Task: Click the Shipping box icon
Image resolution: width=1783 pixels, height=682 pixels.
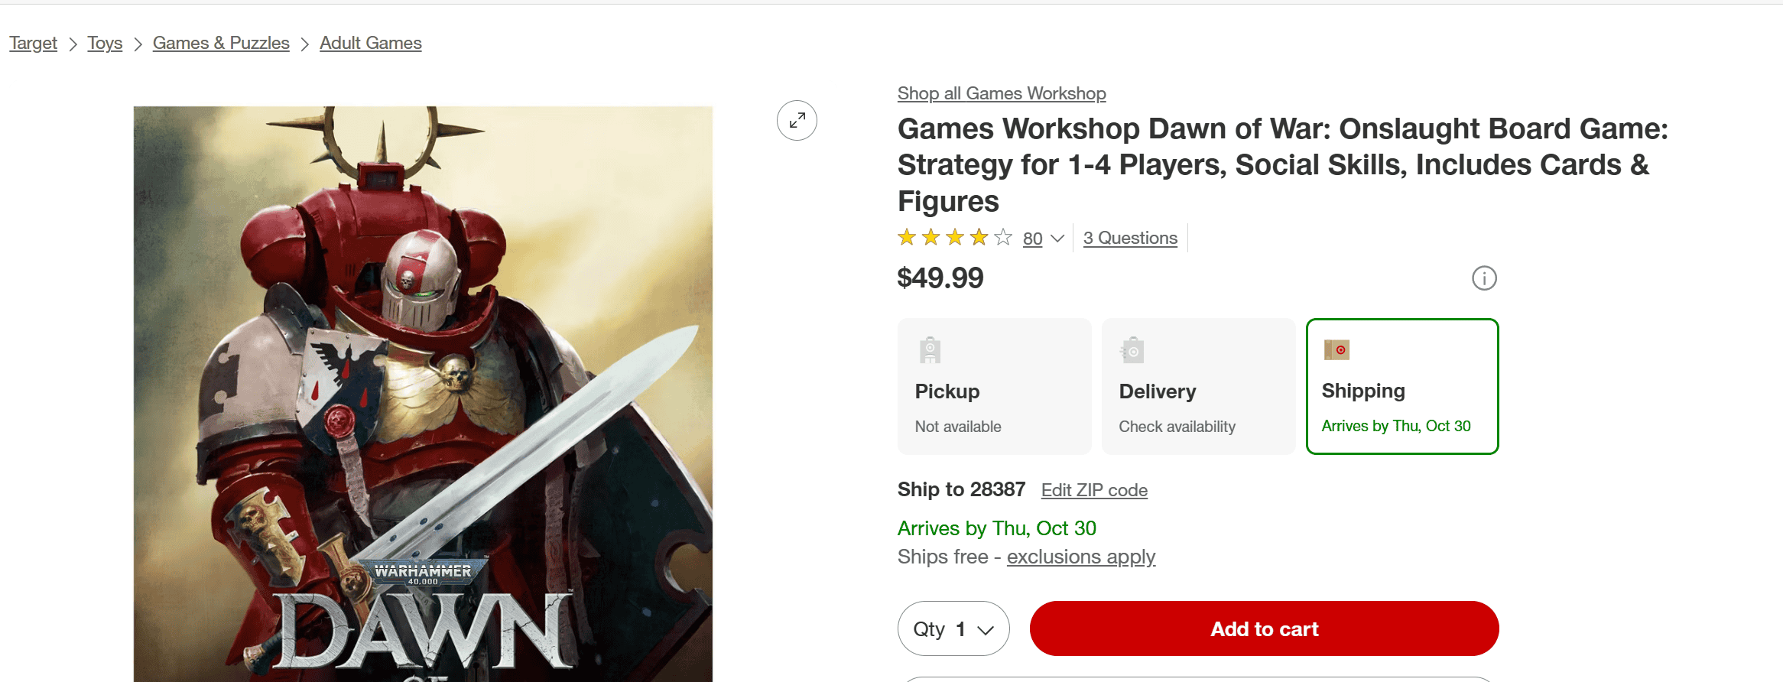Action: pos(1336,349)
